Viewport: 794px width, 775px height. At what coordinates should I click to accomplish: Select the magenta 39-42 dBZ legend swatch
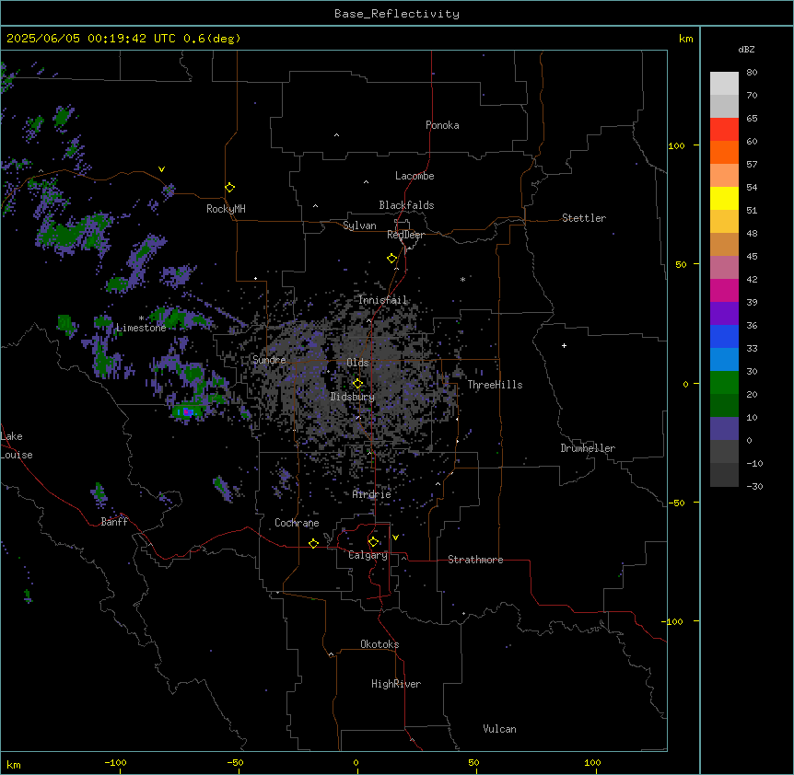[x=724, y=290]
